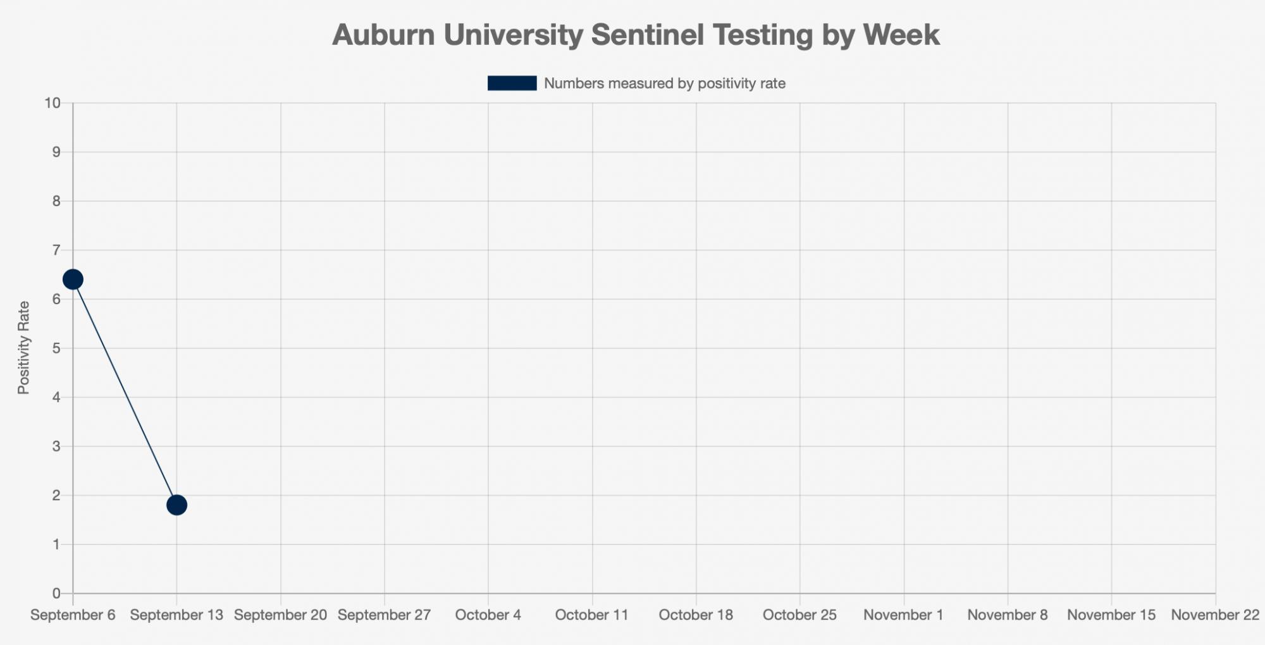Click the line segment between the two points
This screenshot has height=645, width=1265.
125,392
